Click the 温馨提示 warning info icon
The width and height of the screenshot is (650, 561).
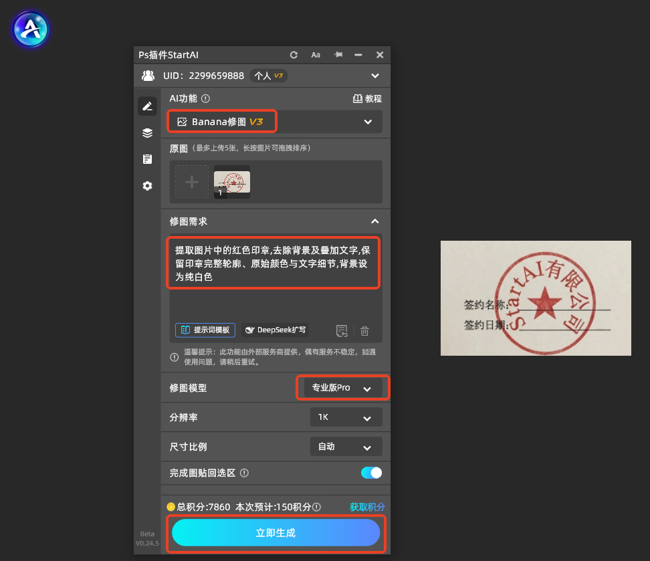[175, 357]
